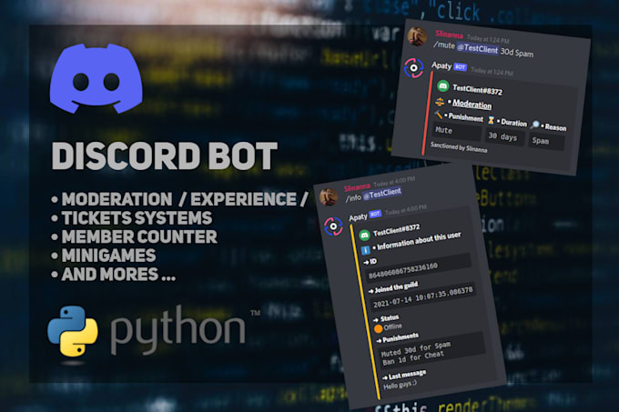Click the Sanctioned by Slinanna footer
This screenshot has height=412, width=619.
[x=459, y=147]
